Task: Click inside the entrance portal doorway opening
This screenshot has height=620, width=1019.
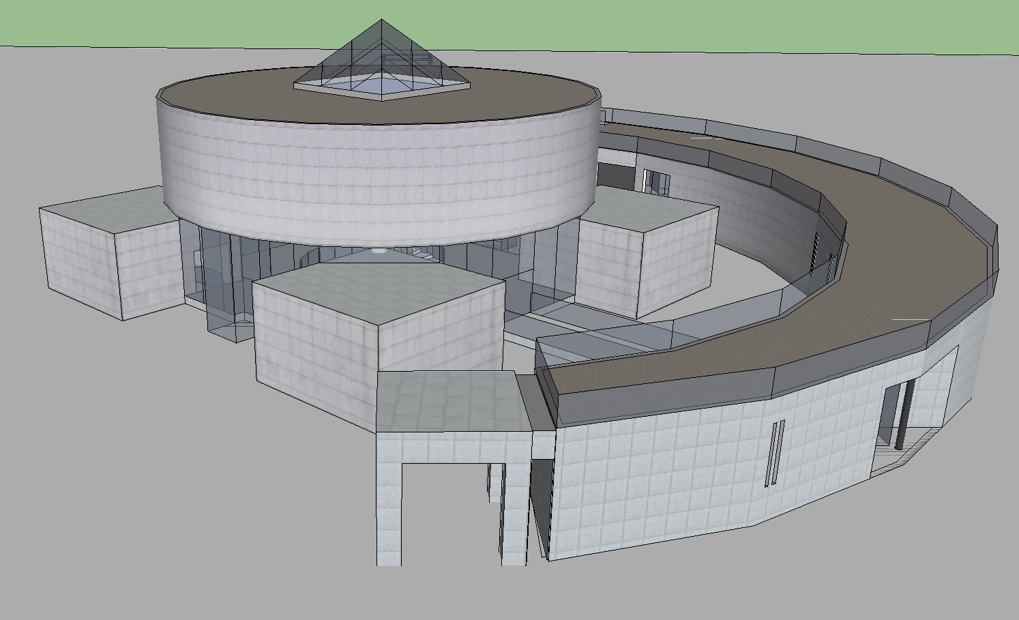Action: click(x=443, y=512)
